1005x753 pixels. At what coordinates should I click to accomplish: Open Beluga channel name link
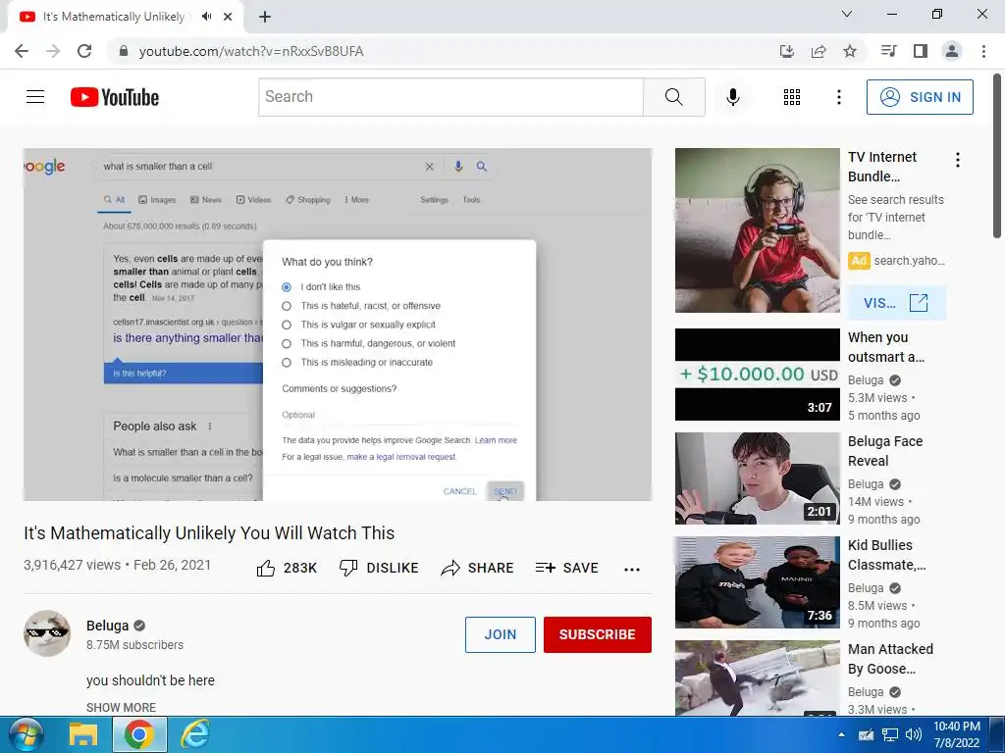[108, 626]
